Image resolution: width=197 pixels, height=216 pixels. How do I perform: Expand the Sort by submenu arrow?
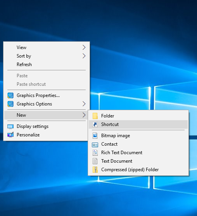pos(84,56)
